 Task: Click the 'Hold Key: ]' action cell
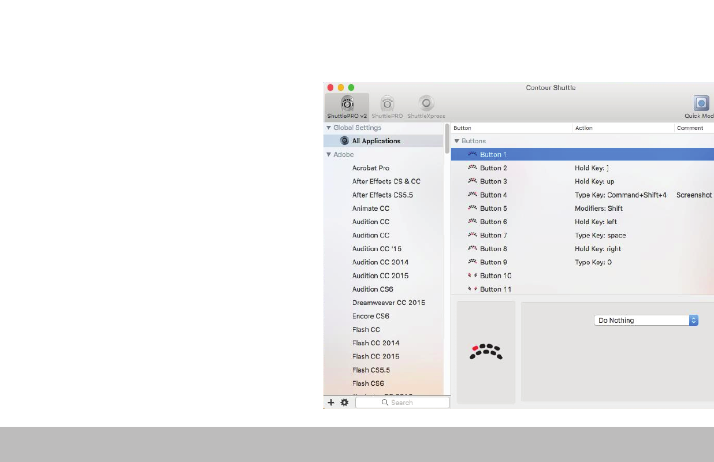(592, 168)
